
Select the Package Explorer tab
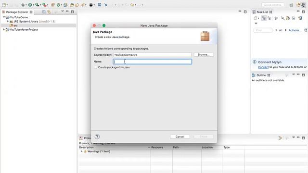(17, 12)
